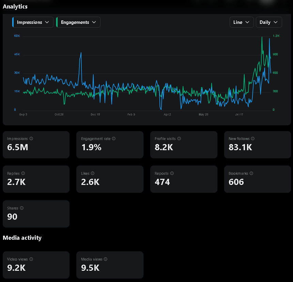Open the Line chart type dropdown
The image size is (293, 282).
(242, 22)
